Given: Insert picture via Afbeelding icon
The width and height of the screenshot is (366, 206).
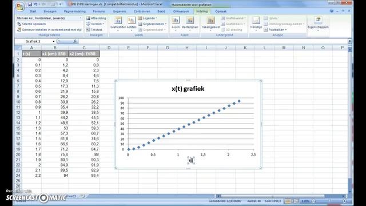Looking at the screenshot, I should click(96, 18).
